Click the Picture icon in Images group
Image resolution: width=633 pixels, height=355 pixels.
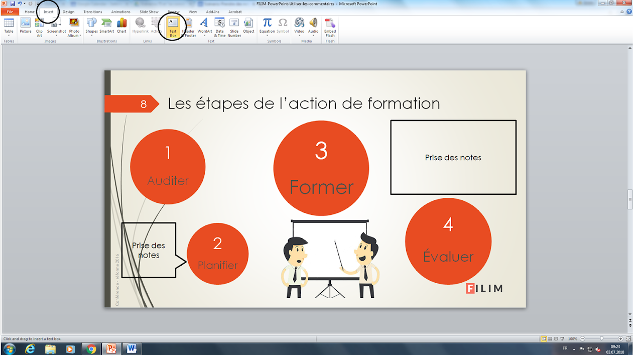(25, 24)
